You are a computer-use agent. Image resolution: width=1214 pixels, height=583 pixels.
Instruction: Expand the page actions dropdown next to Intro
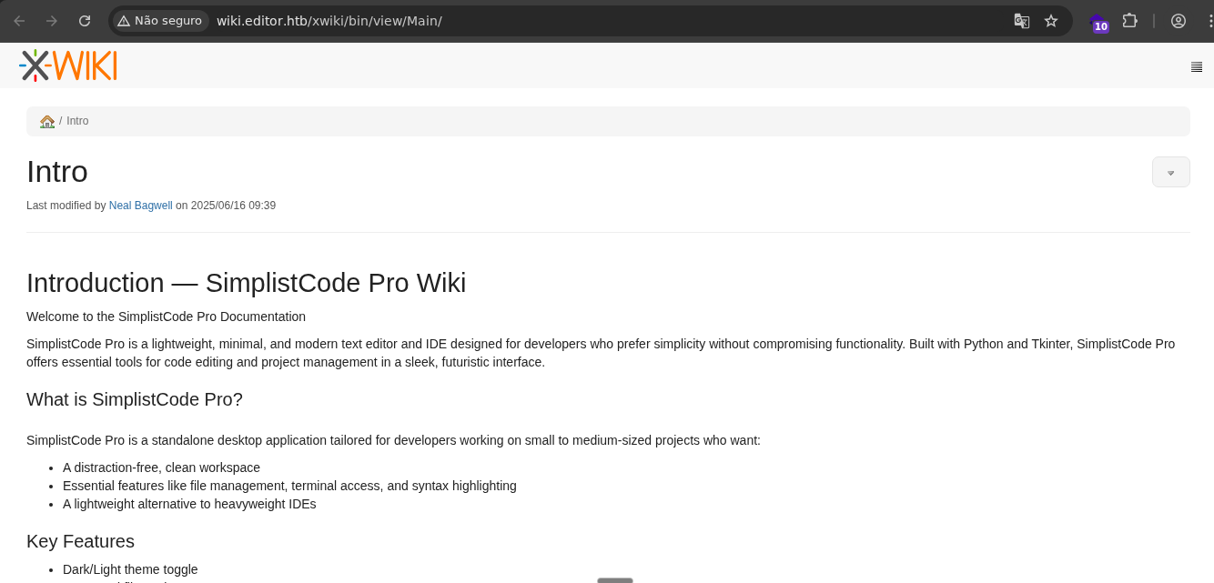(1170, 172)
